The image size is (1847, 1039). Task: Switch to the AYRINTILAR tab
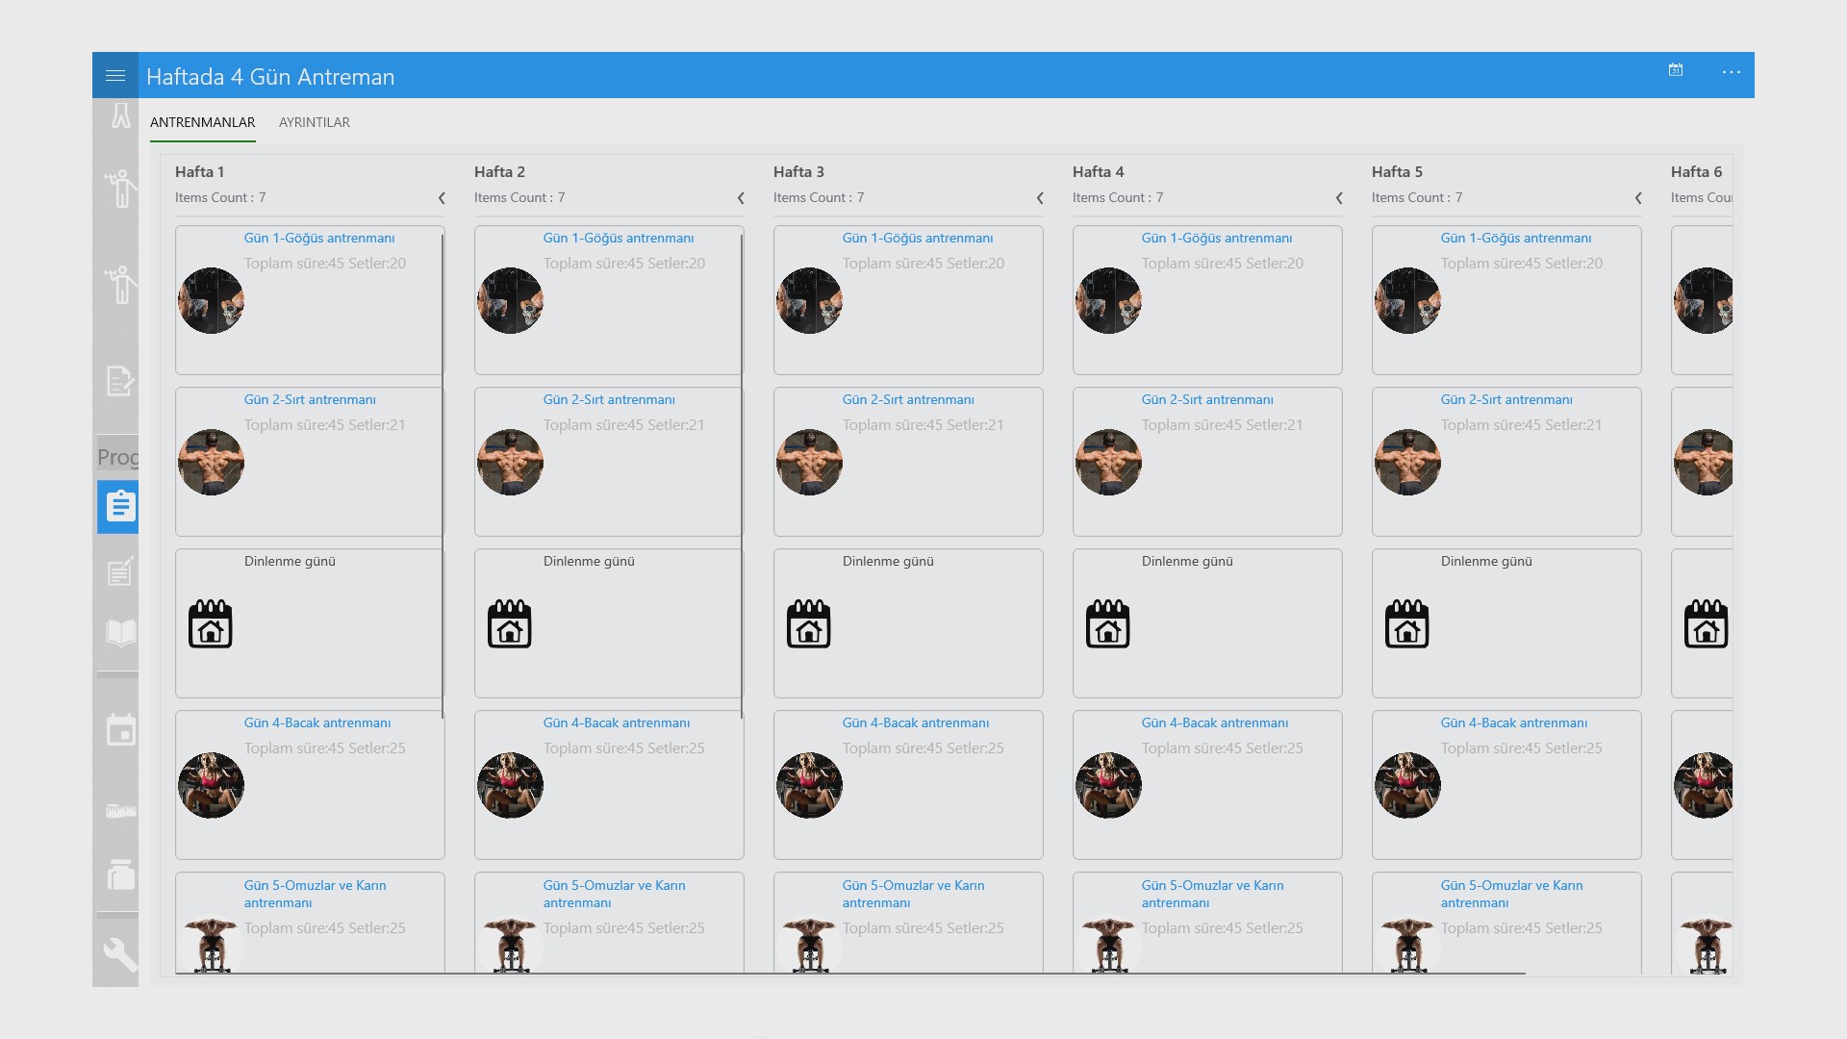314,122
